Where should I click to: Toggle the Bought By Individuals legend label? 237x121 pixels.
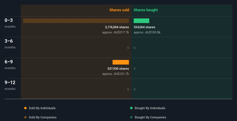tap(150, 108)
